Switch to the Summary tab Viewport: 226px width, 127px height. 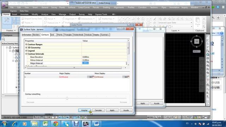(105, 35)
